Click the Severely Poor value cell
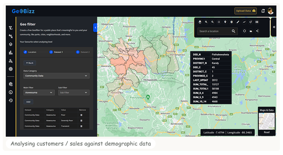Viewport: 283px width, 155px height. click(67, 121)
